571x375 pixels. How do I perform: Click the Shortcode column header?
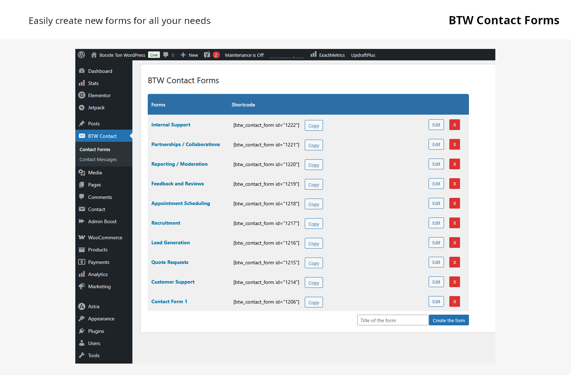click(243, 105)
